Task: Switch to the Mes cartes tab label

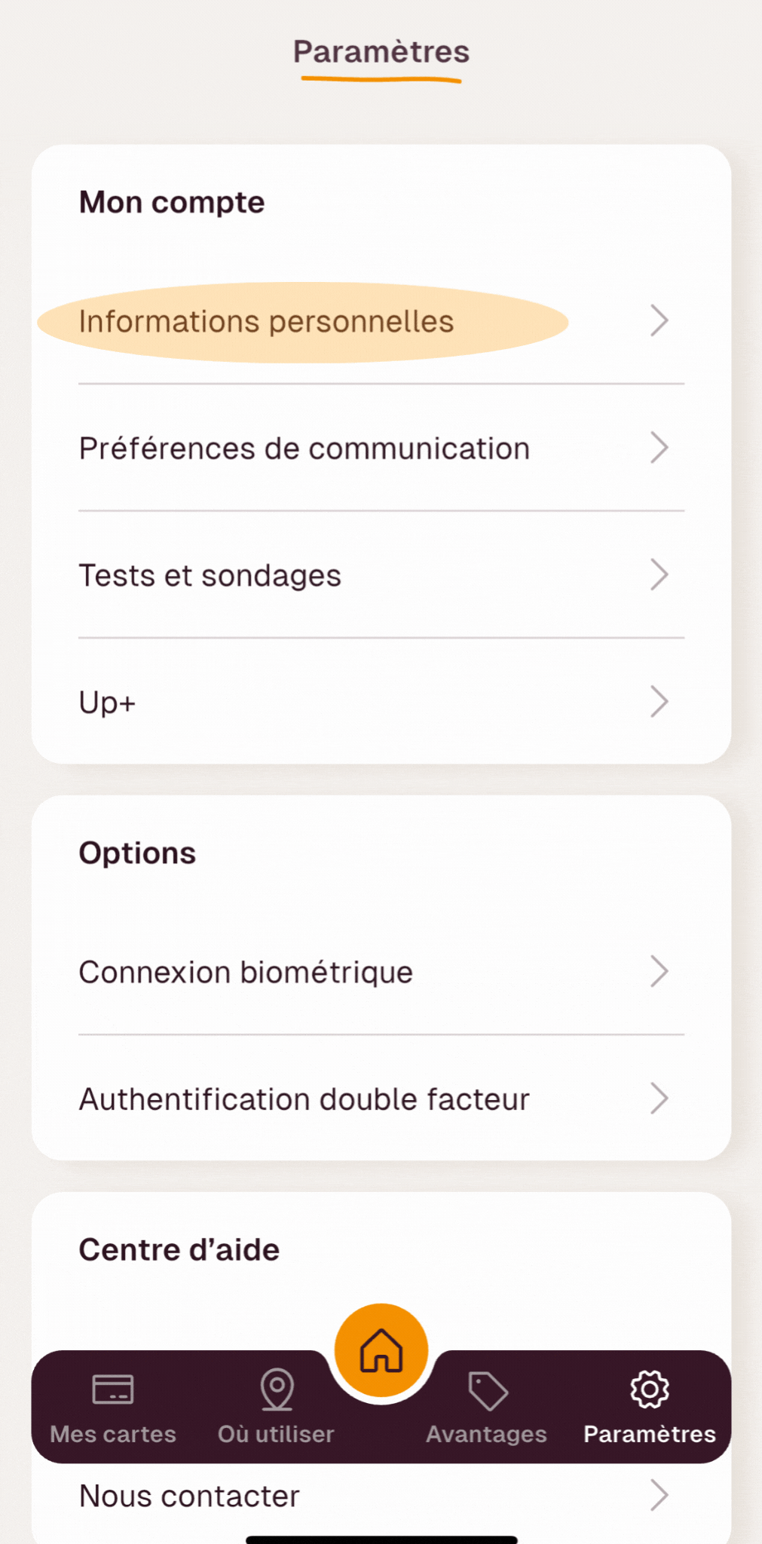Action: point(113,1434)
